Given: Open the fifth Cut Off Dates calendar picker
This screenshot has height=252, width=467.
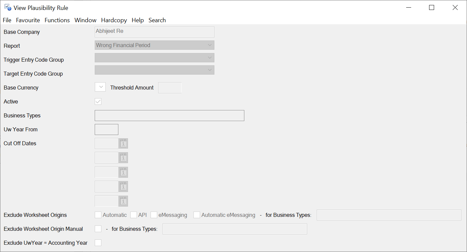Looking at the screenshot, I should [123, 201].
